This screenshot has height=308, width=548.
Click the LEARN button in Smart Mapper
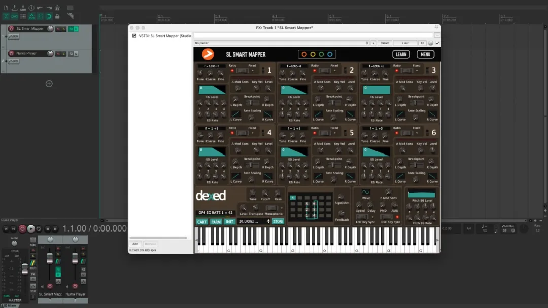[x=401, y=54]
